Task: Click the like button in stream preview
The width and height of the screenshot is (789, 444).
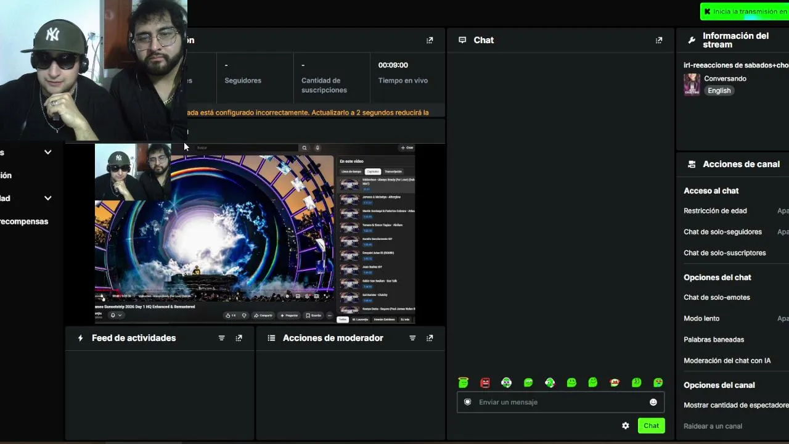Action: coord(231,315)
